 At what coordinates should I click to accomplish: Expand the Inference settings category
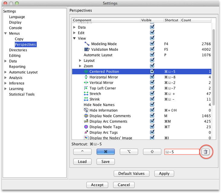(x=5, y=83)
